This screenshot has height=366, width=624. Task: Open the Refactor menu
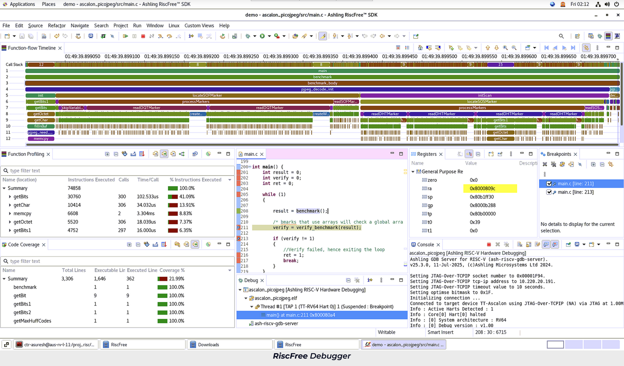point(57,26)
